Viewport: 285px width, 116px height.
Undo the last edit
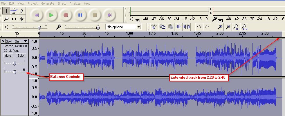(199, 27)
